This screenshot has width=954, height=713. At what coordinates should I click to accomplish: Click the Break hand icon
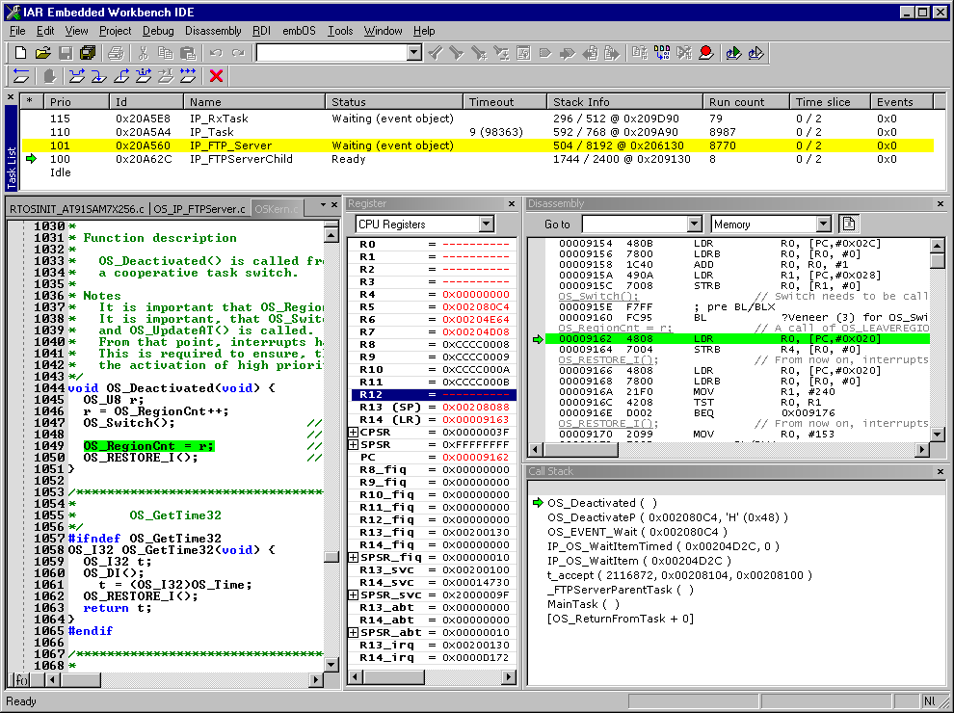tap(49, 76)
